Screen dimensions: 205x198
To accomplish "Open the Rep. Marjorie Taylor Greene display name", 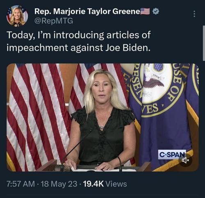I will pos(87,11).
